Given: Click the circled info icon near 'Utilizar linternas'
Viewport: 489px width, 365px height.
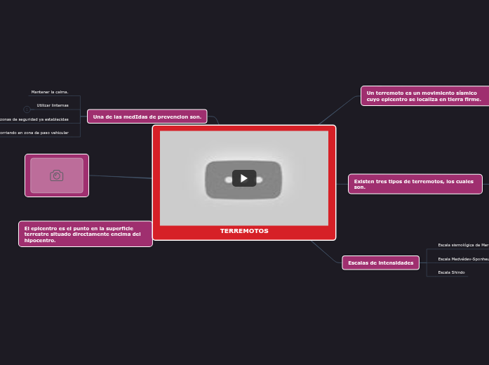Looking at the screenshot, I should [27, 109].
